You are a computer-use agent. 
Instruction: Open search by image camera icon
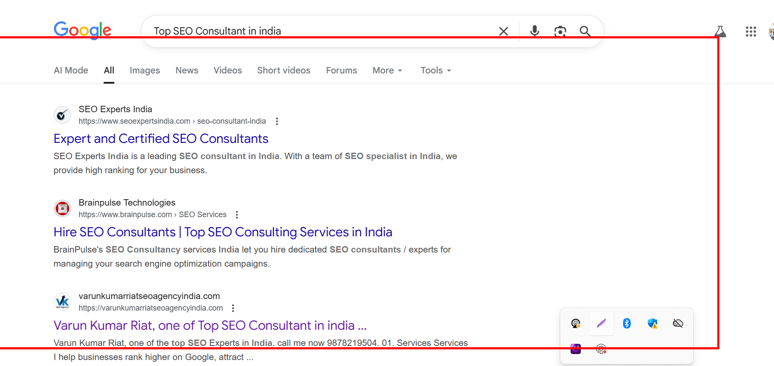(560, 31)
